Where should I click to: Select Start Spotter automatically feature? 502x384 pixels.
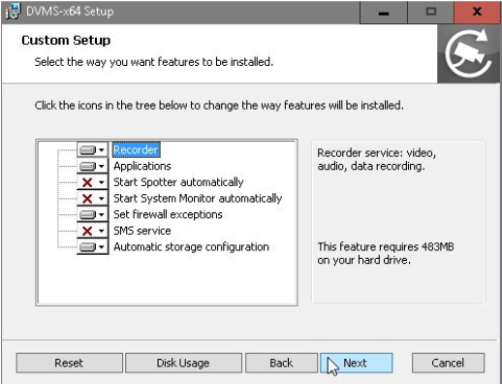(x=178, y=182)
